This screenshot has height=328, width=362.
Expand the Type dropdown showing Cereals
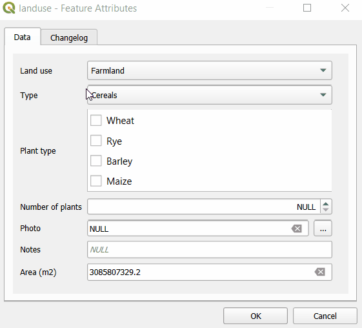coord(210,95)
